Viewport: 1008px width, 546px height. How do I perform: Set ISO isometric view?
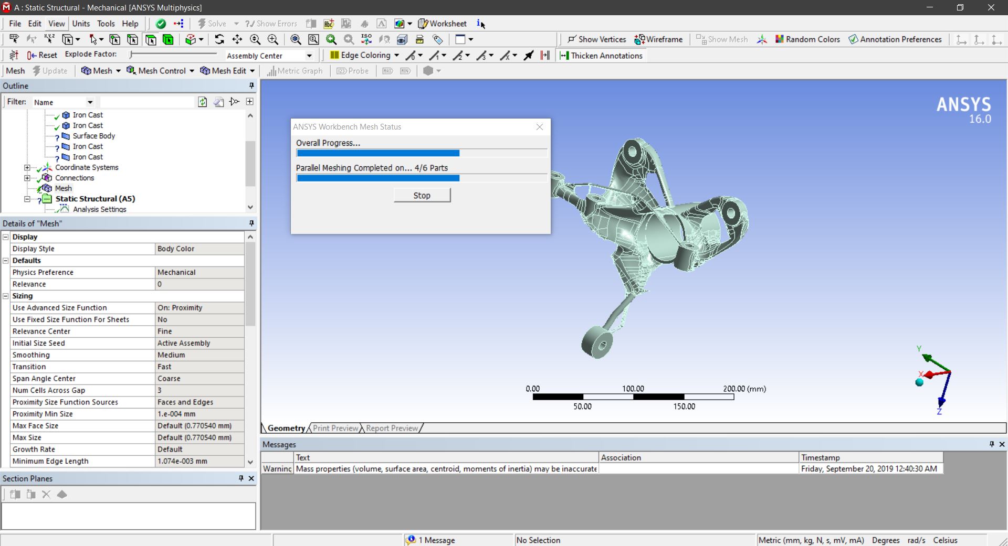[x=366, y=39]
